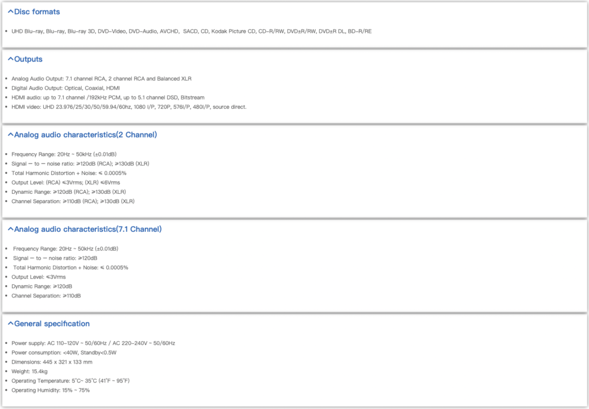Click the HDMI video specification line
Screen dimensions: 589x409
pyautogui.click(x=129, y=107)
